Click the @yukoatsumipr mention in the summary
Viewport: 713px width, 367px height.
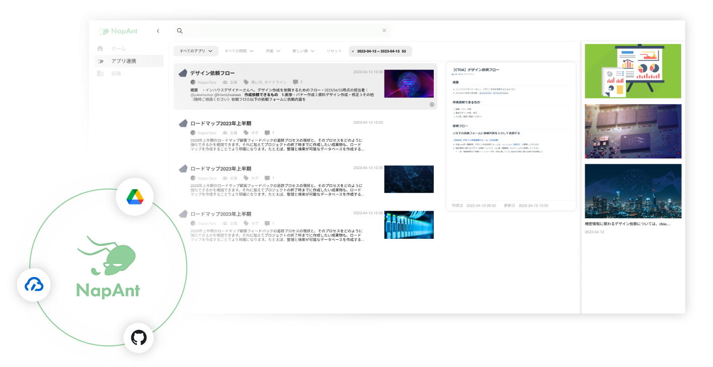203,95
